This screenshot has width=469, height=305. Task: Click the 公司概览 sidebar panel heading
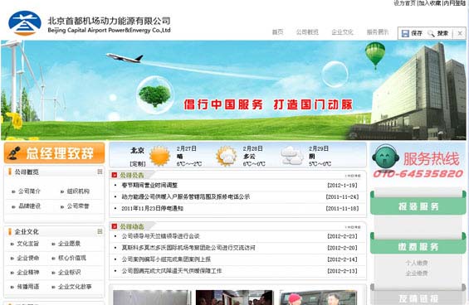(27, 172)
